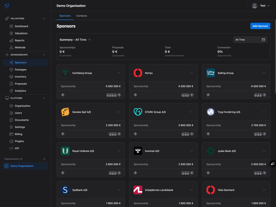Viewport: 276px width, 207px height.
Task: Click the avatar group on hummel A/S card
Action: [185, 173]
